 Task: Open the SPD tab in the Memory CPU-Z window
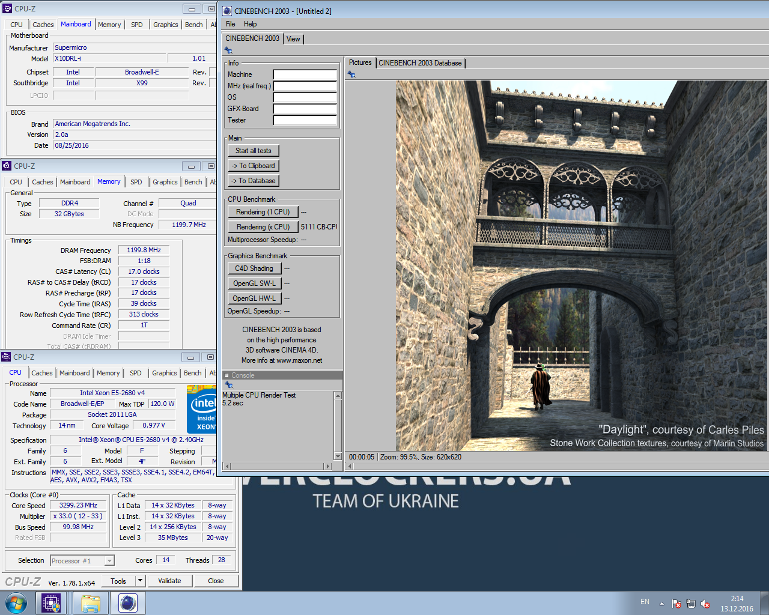[x=136, y=182]
